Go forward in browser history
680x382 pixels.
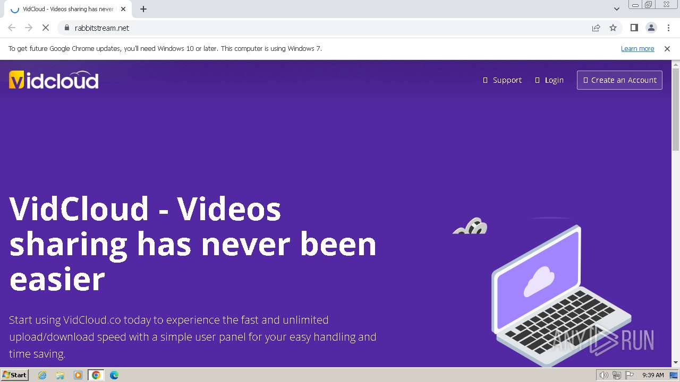coord(29,28)
